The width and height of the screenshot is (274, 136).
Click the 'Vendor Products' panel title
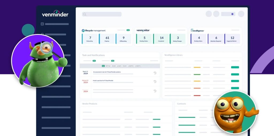coord(89,104)
